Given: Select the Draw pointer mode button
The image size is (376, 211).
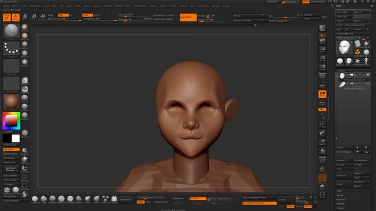Looking at the screenshot, I should click(x=16, y=17).
